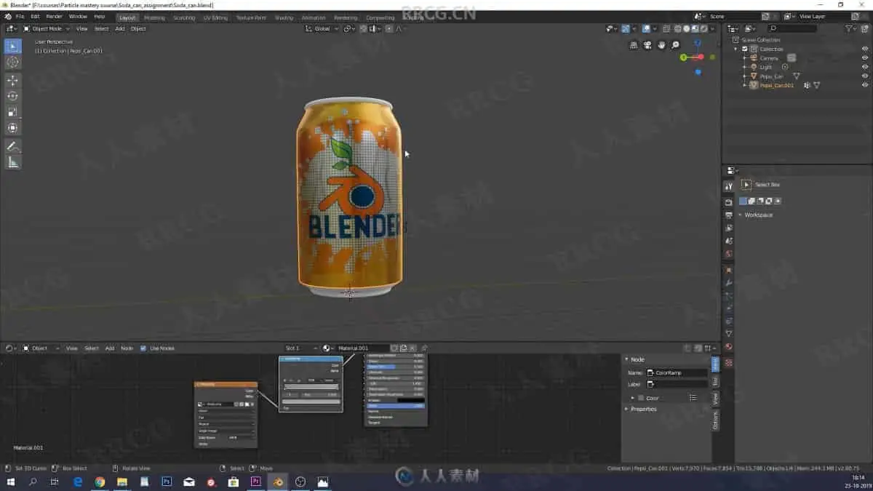Select Pepsi_Can.001 in outliner
Screen dimensions: 873x491
click(777, 85)
